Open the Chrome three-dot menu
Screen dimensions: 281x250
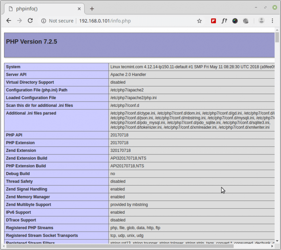click(273, 21)
